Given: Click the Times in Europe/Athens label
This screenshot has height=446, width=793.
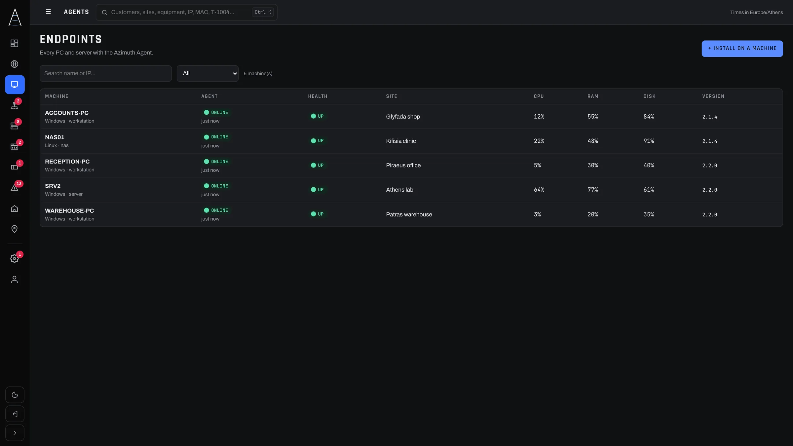Looking at the screenshot, I should point(756,13).
